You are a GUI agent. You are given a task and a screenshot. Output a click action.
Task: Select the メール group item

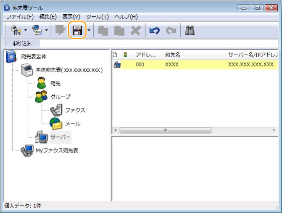[73, 124]
